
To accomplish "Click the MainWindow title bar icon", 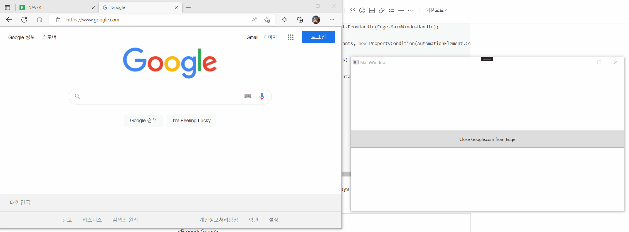I will coord(356,62).
